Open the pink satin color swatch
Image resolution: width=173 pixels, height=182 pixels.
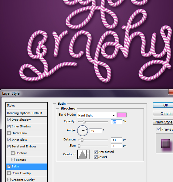coord(122,115)
